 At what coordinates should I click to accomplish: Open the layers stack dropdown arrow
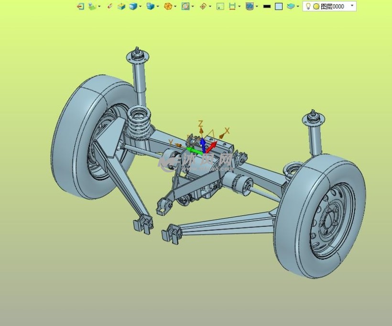[x=298, y=7]
